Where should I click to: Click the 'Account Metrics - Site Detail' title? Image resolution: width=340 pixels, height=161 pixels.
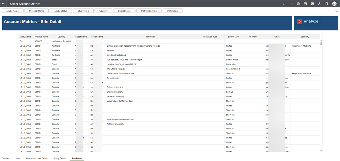coord(33,22)
